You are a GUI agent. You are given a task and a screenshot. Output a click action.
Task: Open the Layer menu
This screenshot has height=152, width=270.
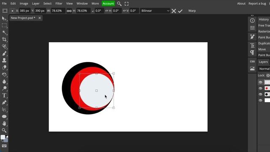click(35, 3)
